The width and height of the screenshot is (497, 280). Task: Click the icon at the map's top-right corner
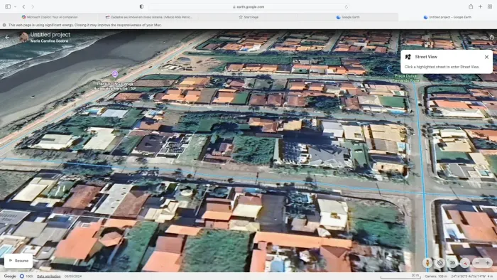point(491,37)
